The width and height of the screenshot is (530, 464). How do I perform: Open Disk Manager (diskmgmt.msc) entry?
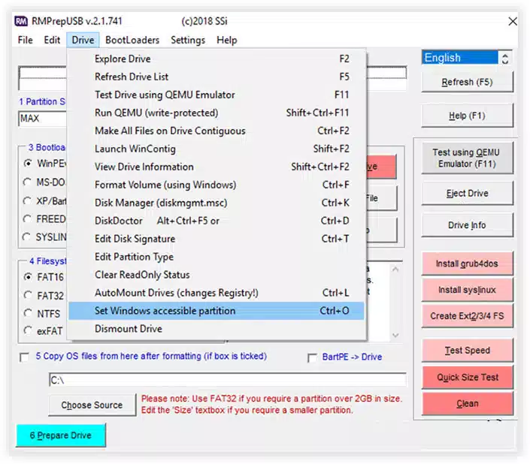tap(217, 203)
